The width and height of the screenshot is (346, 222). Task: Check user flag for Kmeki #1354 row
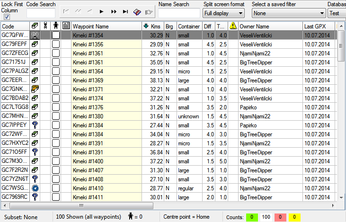click(x=56, y=35)
